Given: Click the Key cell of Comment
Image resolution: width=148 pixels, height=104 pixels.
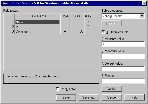Looking at the screenshot, I should [88, 31].
